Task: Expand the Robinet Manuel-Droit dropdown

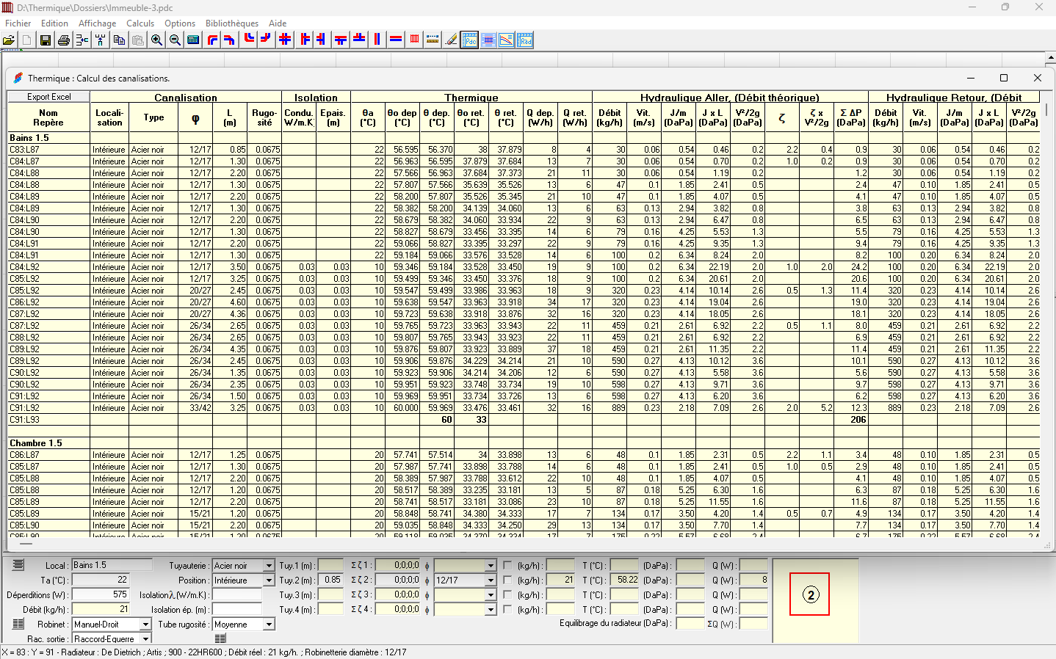Action: 145,625
